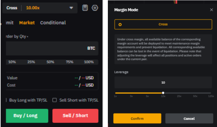Switch to the Market order tab
The image size is (217, 127).
point(27,23)
